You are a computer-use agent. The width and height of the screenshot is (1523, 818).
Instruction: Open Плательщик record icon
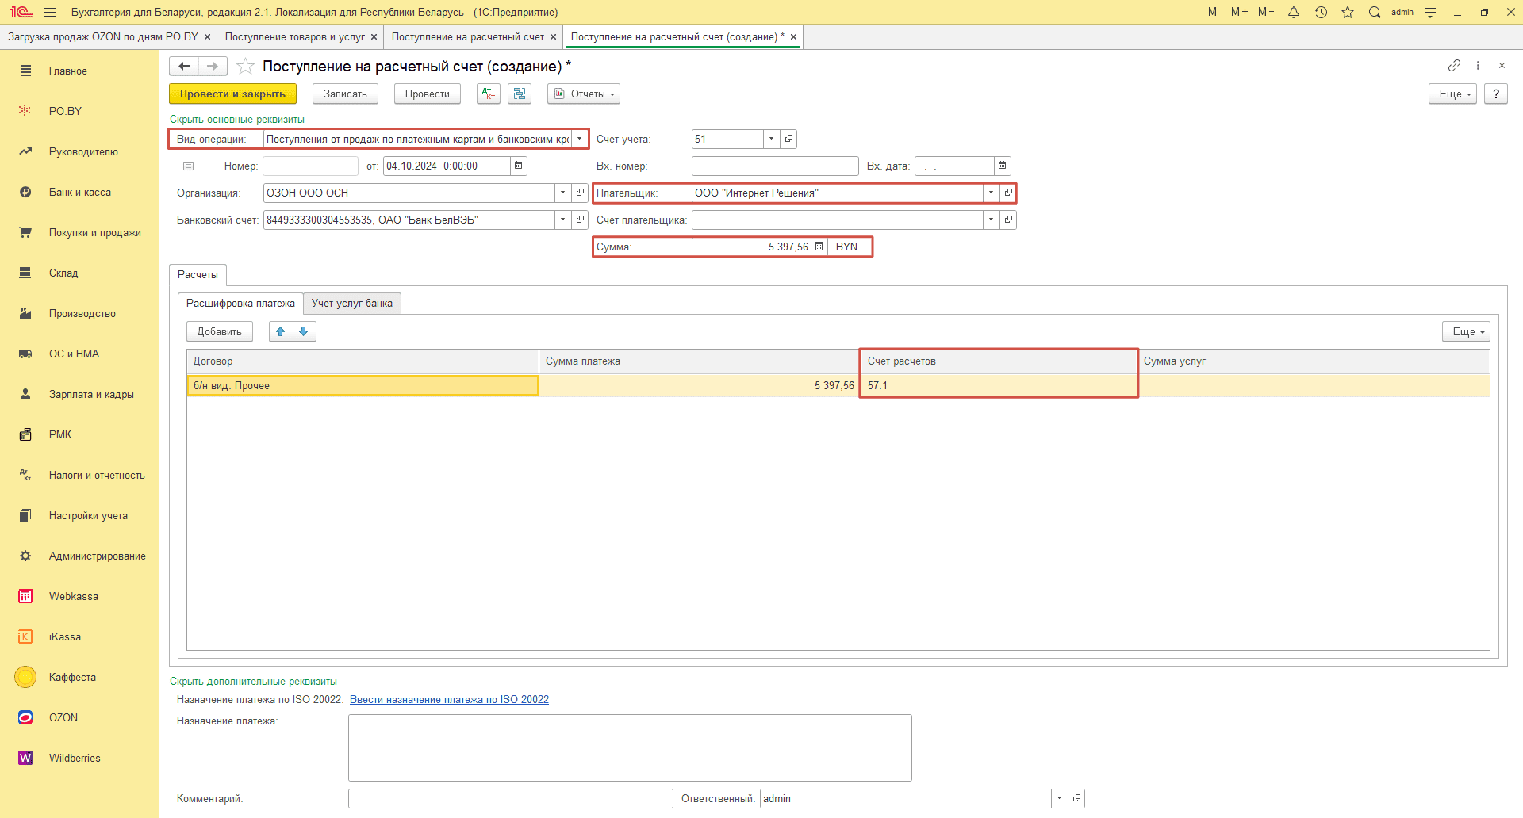pyautogui.click(x=1007, y=193)
